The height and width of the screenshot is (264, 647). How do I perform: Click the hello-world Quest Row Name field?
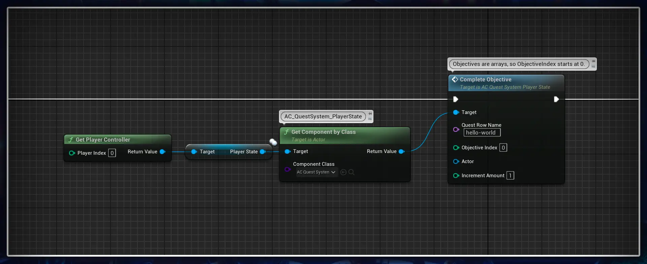pyautogui.click(x=482, y=133)
